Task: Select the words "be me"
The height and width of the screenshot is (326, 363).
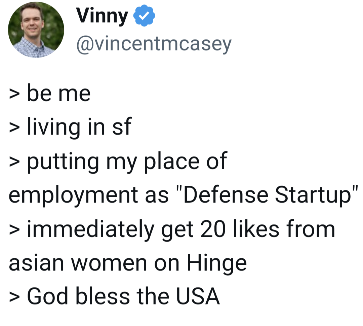Action: (59, 93)
